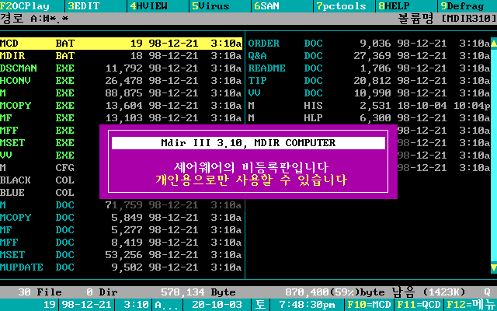Click the 7:48:30pm clock in bottom bar
The image size is (497, 311).
pyautogui.click(x=307, y=305)
